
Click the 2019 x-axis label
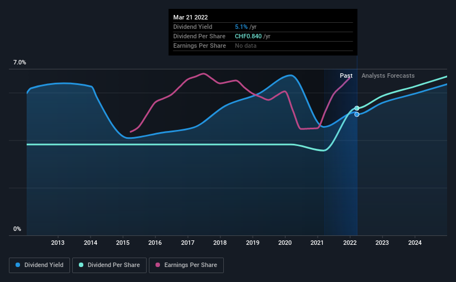[x=252, y=243]
